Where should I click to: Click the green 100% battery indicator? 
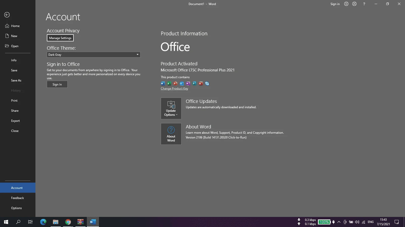324,222
